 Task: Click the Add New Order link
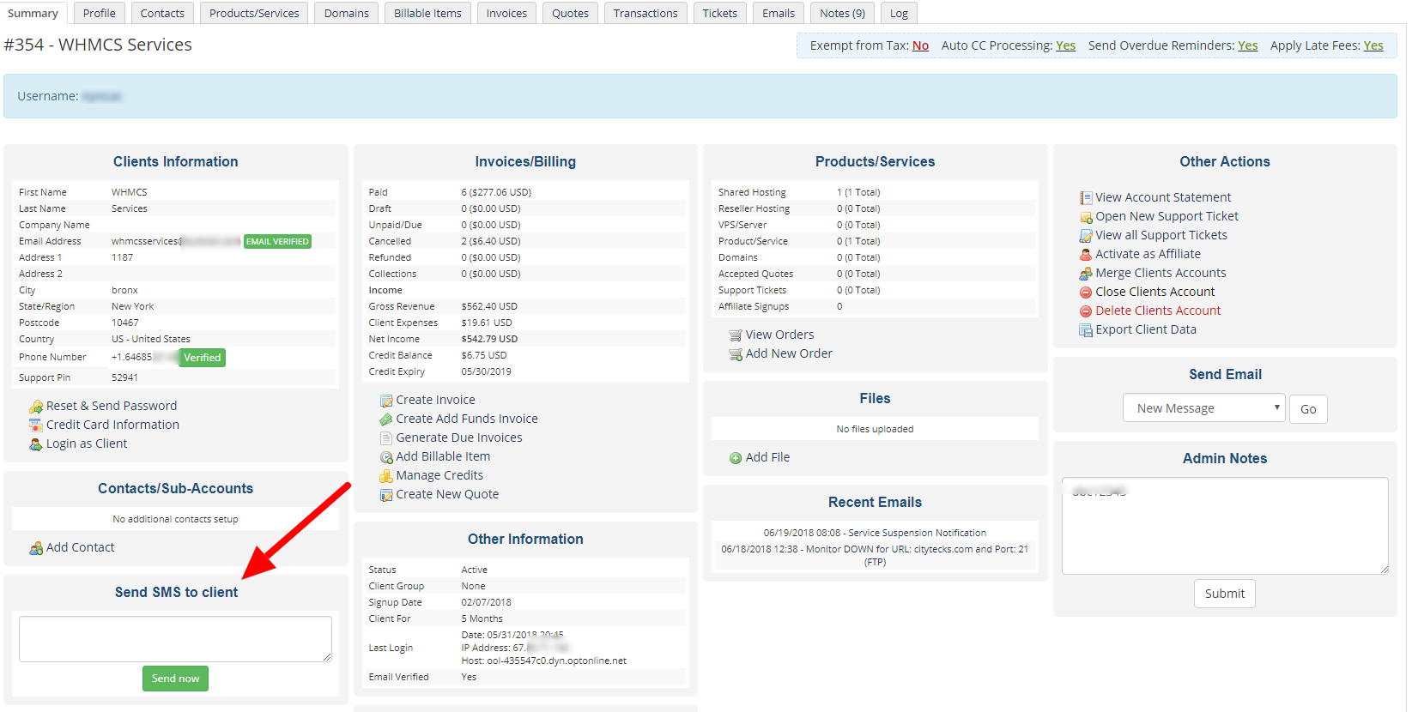pyautogui.click(x=789, y=353)
